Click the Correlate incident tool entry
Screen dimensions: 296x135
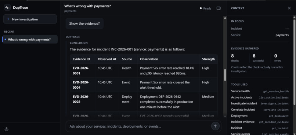[260, 110]
